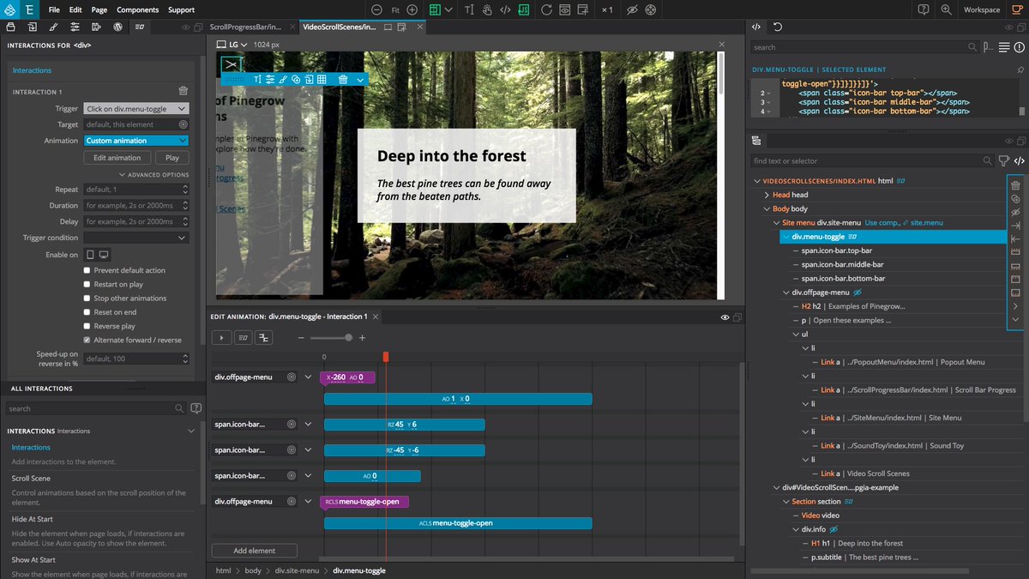The width and height of the screenshot is (1029, 579).
Task: Expand the Head node in the tree
Action: [x=767, y=195]
